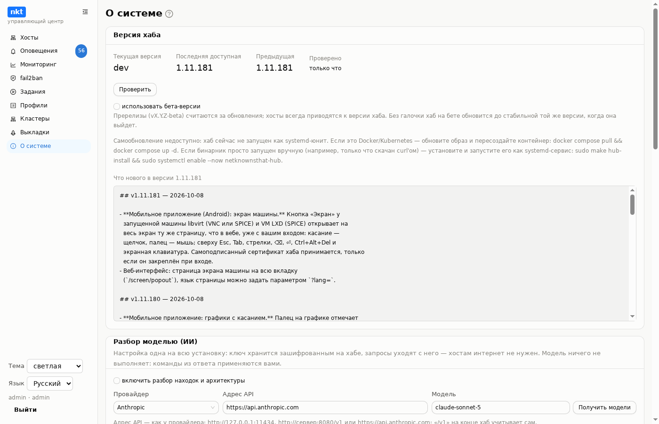Open the Хосты menu item
Screen dimensions: 659x424
click(49, 38)
